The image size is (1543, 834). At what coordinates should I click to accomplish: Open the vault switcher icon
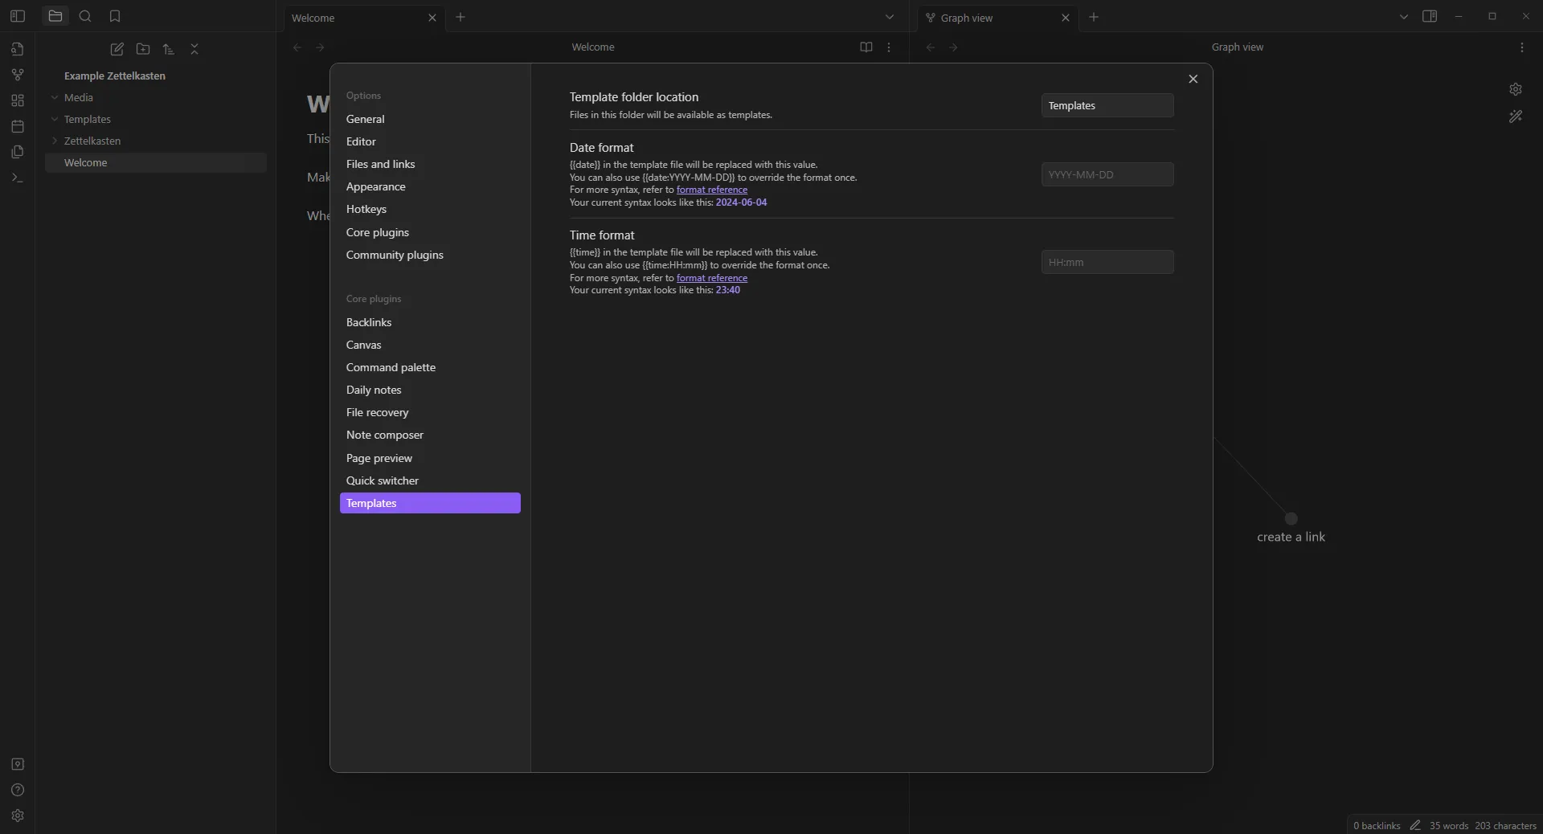pyautogui.click(x=18, y=764)
